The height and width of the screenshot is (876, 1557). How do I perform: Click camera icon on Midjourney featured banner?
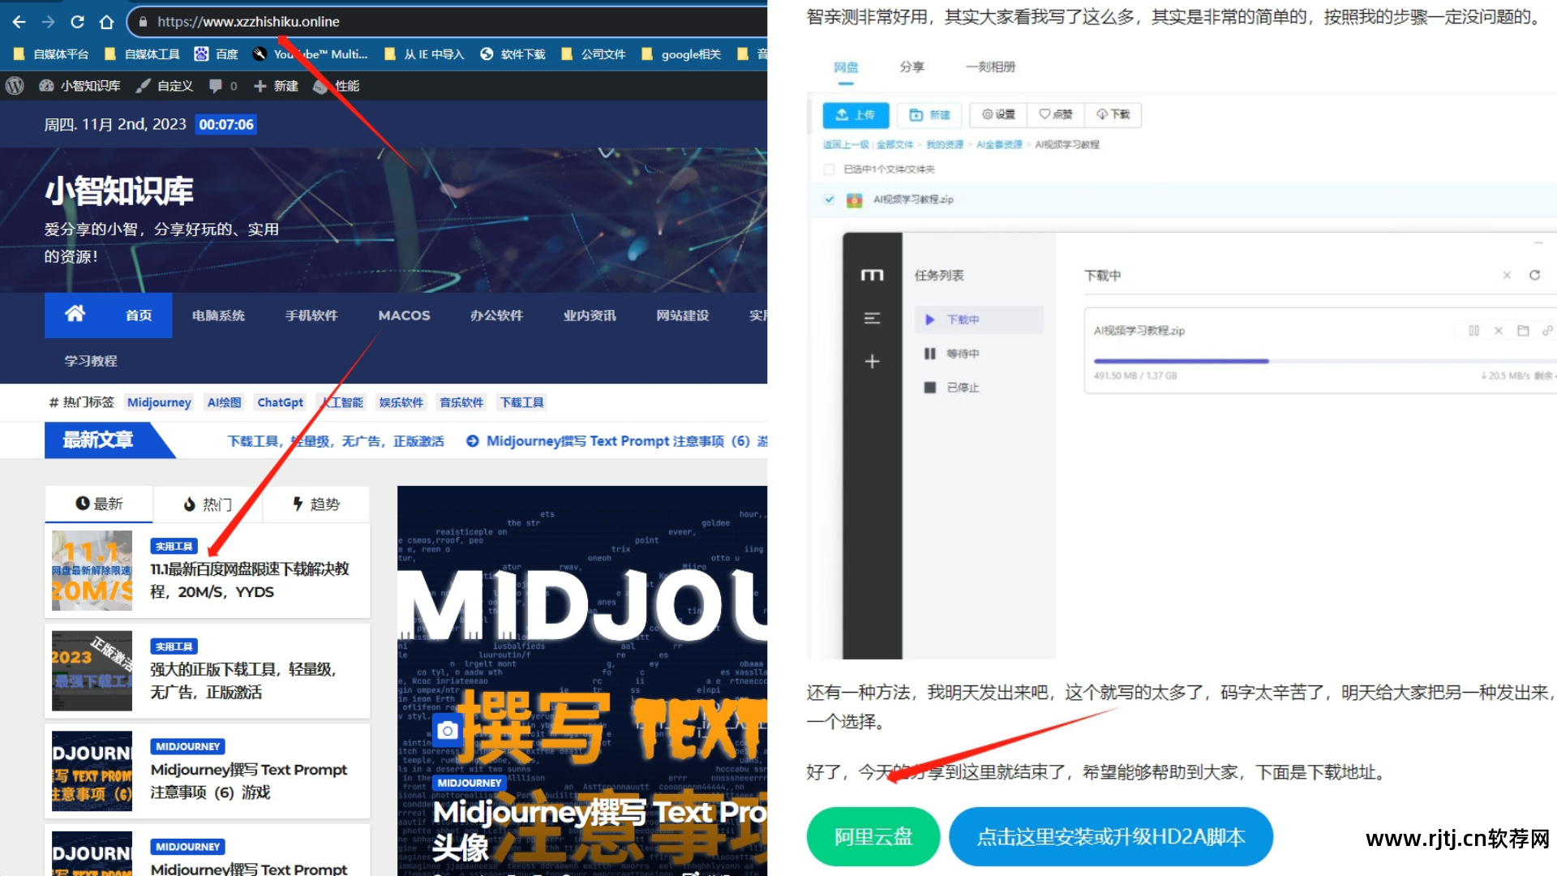447,731
